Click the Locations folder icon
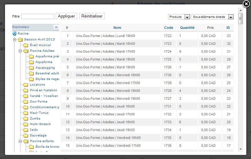This screenshot has height=159, width=251. pyautogui.click(x=26, y=85)
